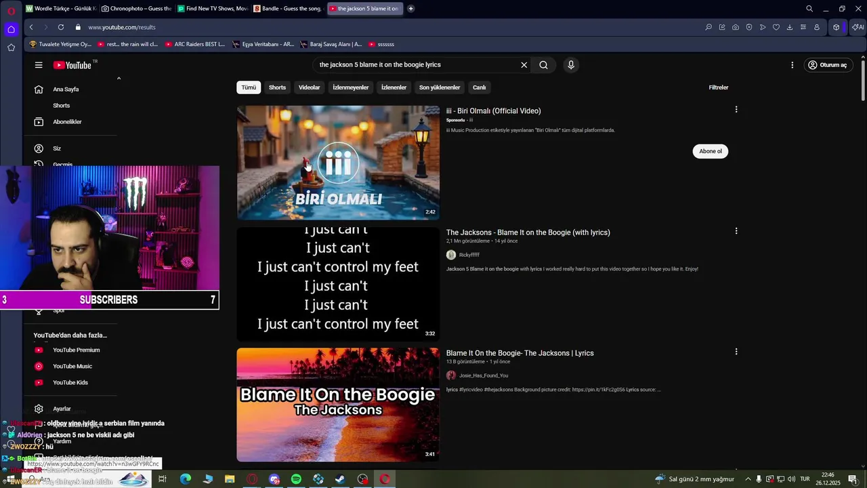Viewport: 867px width, 488px height.
Task: Open the YouTube hamburger guide menu
Action: click(x=39, y=65)
